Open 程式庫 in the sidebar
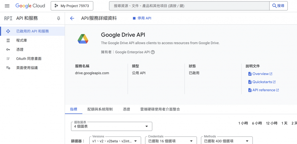The height and width of the screenshot is (144, 297). point(32,40)
